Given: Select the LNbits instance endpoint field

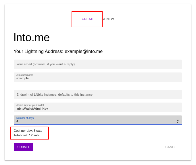Looking at the screenshot, I should [x=98, y=95].
